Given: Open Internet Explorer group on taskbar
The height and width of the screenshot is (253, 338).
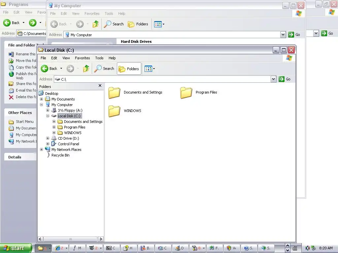Looking at the screenshot, I should click(x=61, y=248).
